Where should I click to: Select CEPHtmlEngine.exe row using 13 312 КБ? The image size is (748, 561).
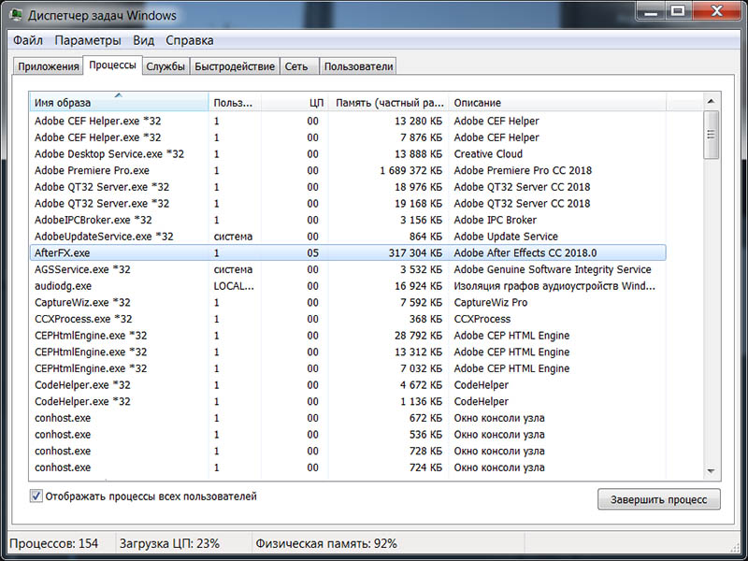[x=348, y=352]
